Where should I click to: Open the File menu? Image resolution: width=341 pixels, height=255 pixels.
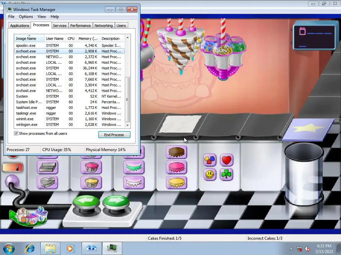[x=11, y=17]
